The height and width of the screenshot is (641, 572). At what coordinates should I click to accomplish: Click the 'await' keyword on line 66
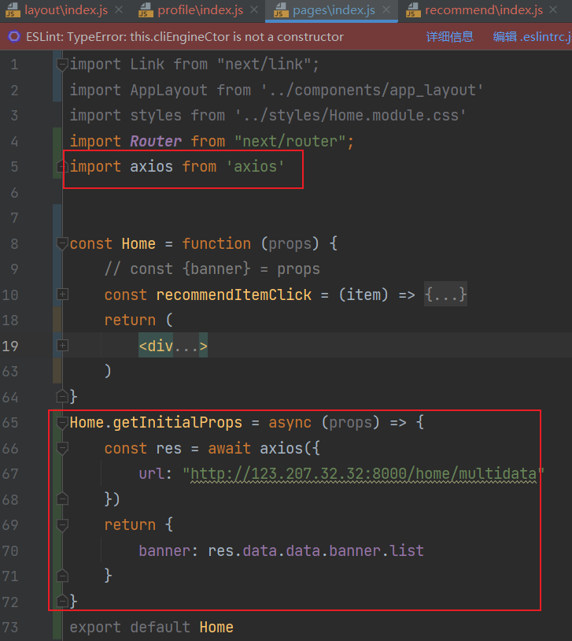click(x=229, y=448)
